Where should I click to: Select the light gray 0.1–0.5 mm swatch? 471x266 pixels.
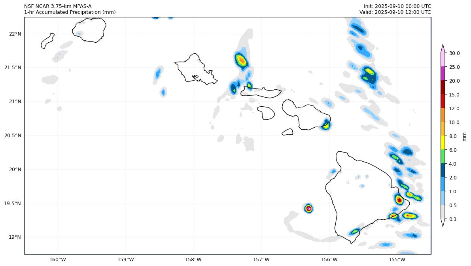[443, 212]
